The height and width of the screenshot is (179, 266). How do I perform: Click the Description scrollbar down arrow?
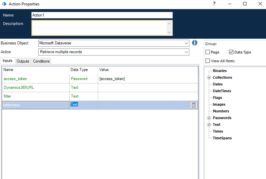click(x=169, y=32)
